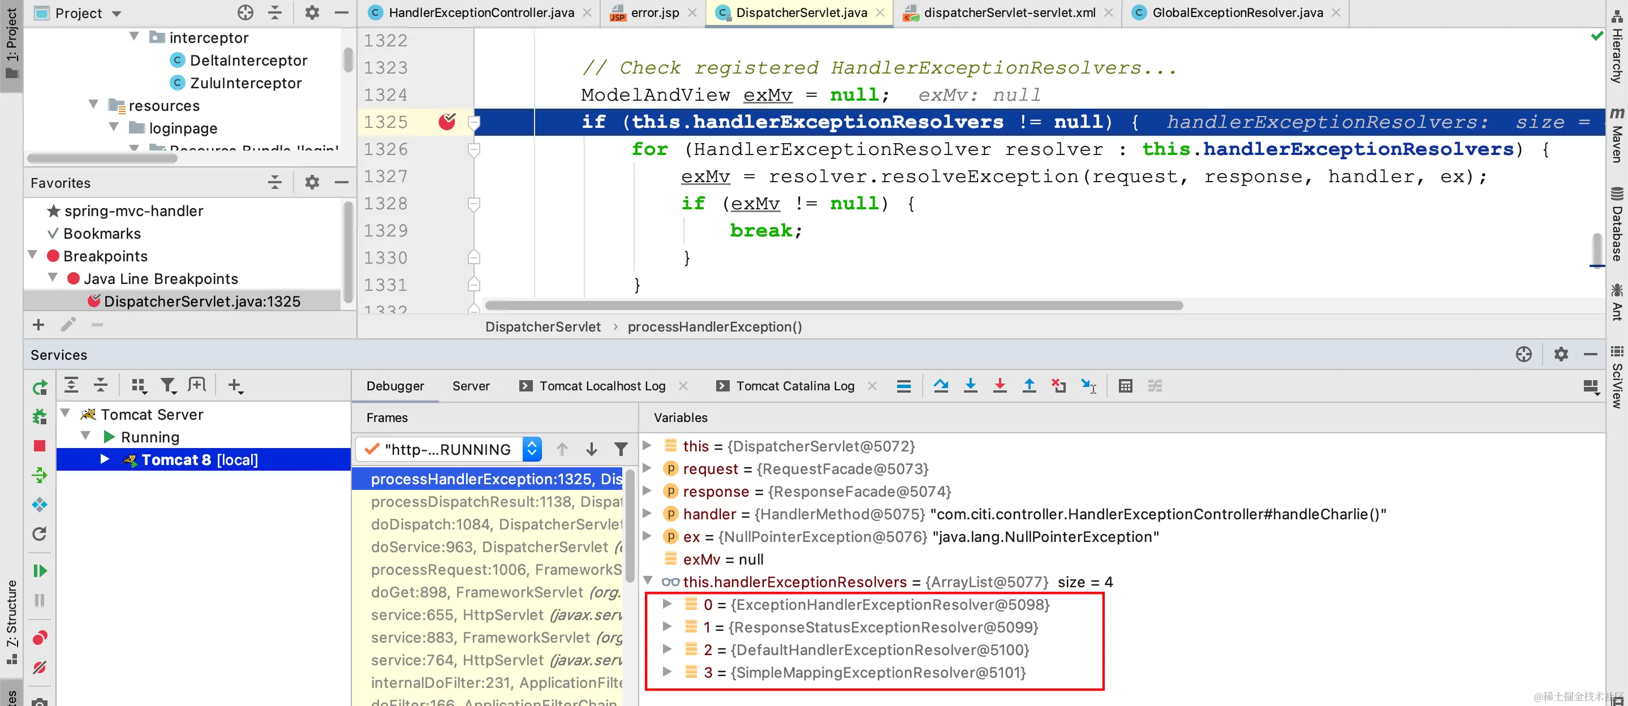Click the Force Step Into icon
The height and width of the screenshot is (706, 1628).
coord(999,386)
